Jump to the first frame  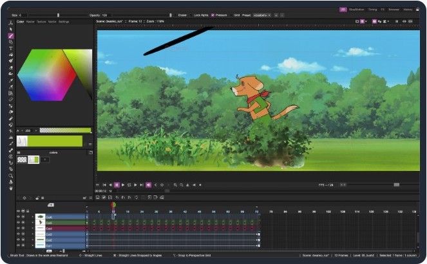(x=104, y=185)
